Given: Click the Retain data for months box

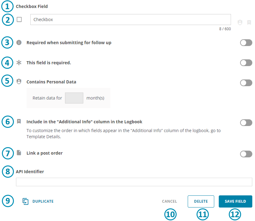Looking at the screenshot, I should [74, 98].
